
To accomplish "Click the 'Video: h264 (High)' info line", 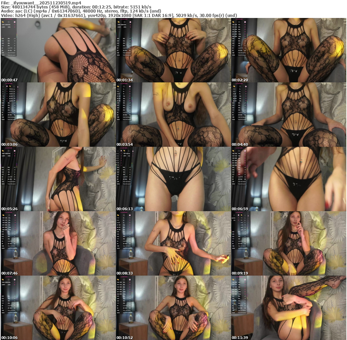I will 119,16.
